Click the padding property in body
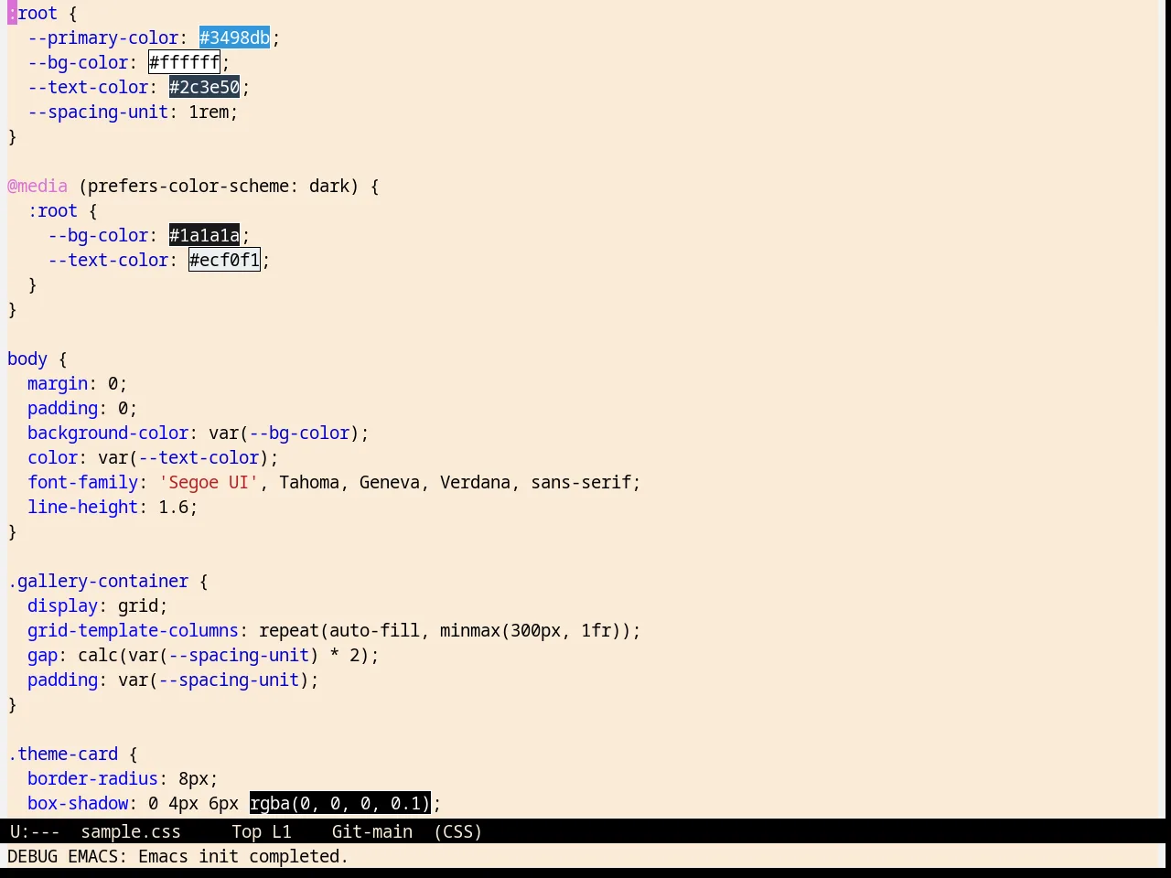1171x878 pixels. pyautogui.click(x=63, y=408)
